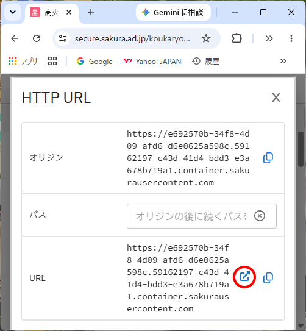Clear the パス input field
The image size is (306, 331).
[259, 216]
